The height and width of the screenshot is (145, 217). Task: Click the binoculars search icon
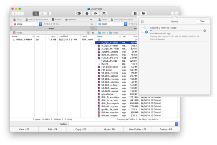105,13
